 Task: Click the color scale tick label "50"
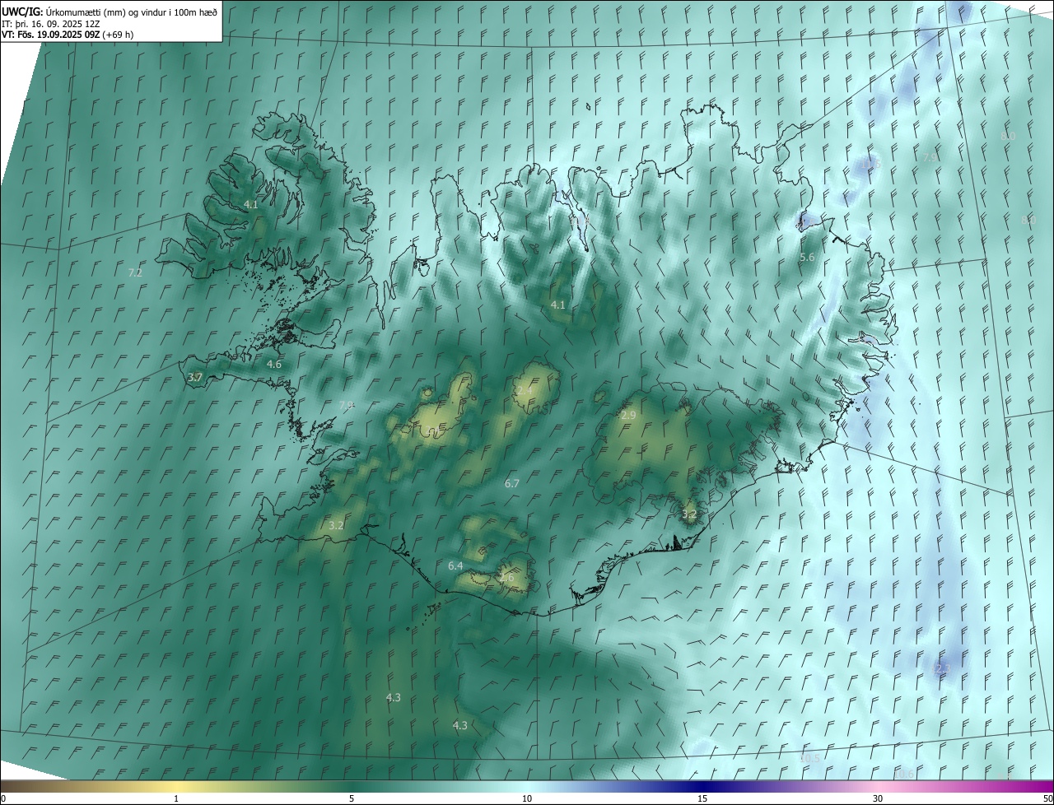click(x=1047, y=798)
